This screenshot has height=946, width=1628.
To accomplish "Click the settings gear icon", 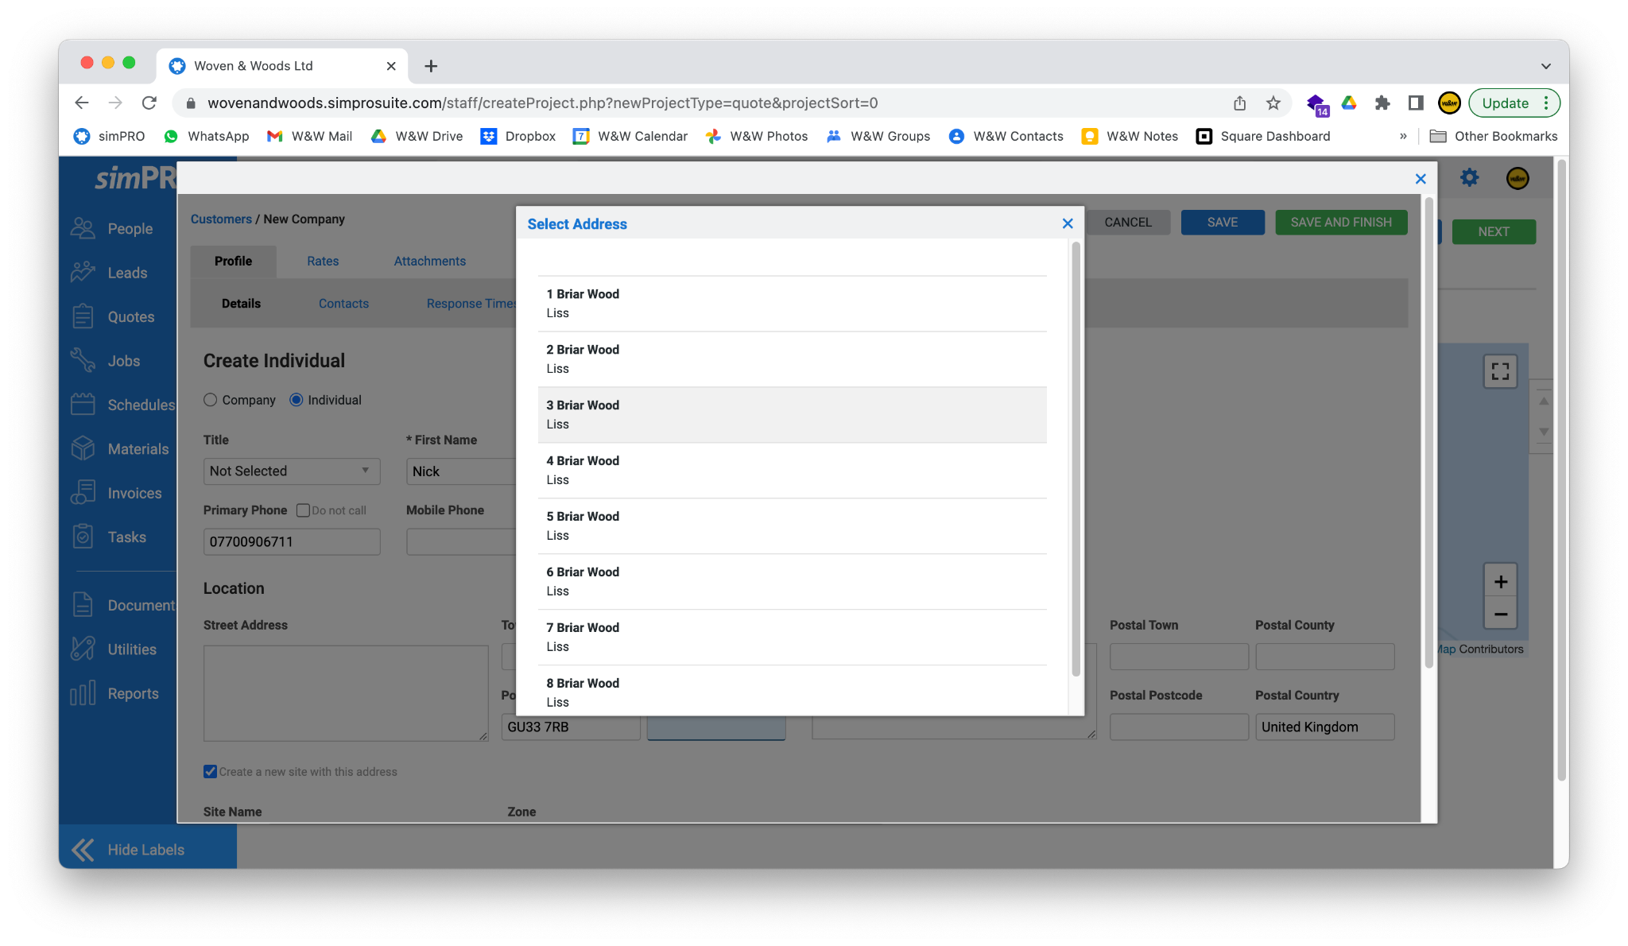I will pyautogui.click(x=1469, y=178).
